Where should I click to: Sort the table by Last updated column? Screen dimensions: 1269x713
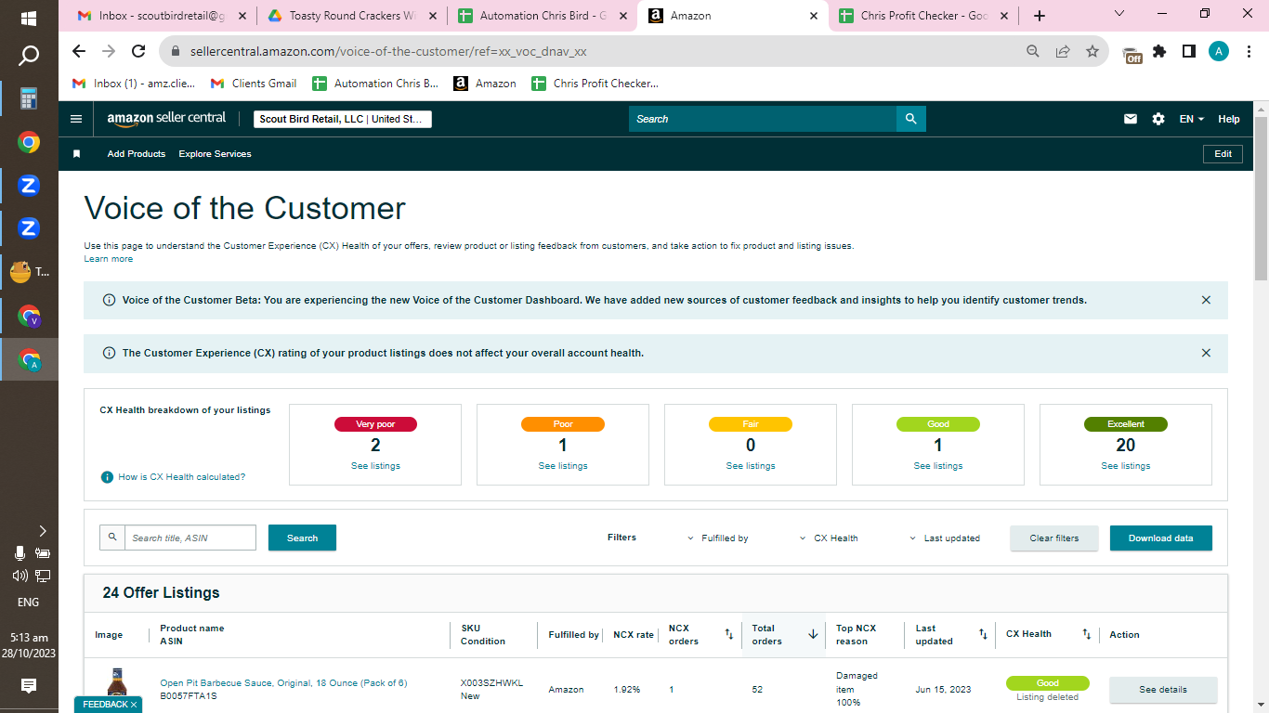coord(983,635)
